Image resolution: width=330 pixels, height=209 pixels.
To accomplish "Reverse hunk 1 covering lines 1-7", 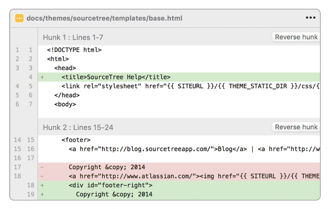I will (x=296, y=37).
